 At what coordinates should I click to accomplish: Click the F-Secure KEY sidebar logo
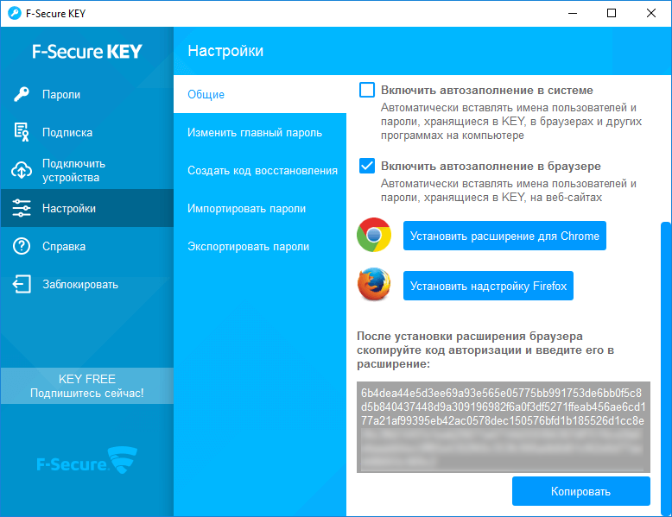click(x=87, y=52)
